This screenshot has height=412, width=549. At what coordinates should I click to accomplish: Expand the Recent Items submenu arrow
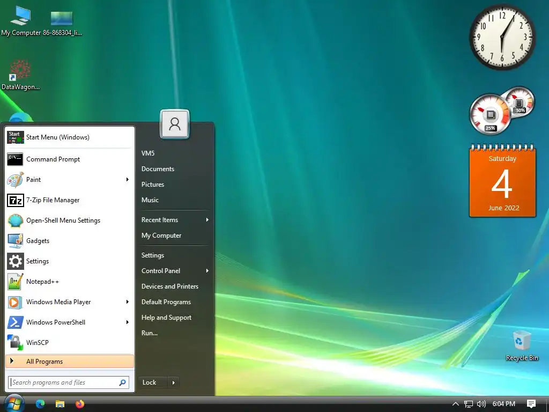coord(207,220)
